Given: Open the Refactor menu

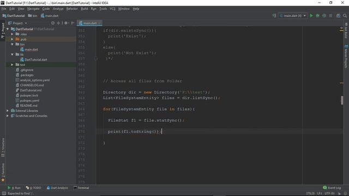Looking at the screenshot, I should pyautogui.click(x=72, y=9).
